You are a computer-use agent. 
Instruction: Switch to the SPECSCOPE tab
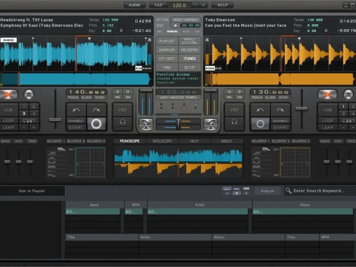click(x=162, y=141)
